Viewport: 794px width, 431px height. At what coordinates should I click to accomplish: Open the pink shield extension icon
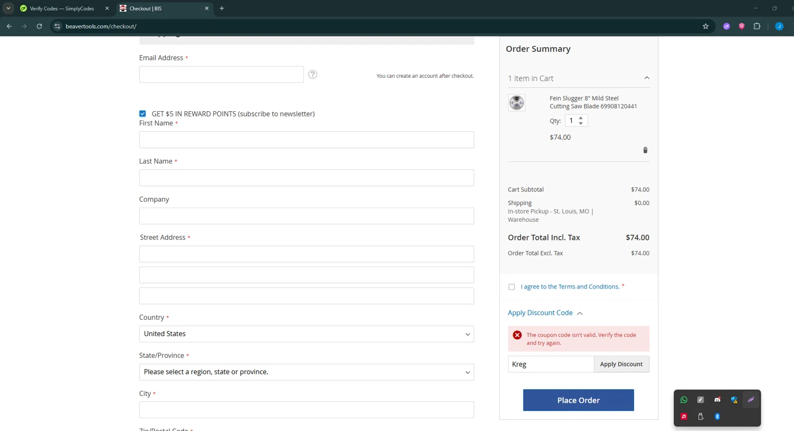742,26
